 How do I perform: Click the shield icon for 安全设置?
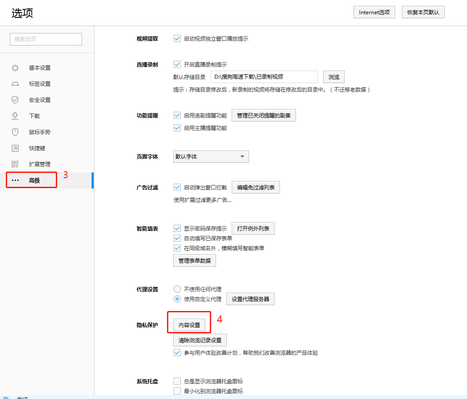15,100
